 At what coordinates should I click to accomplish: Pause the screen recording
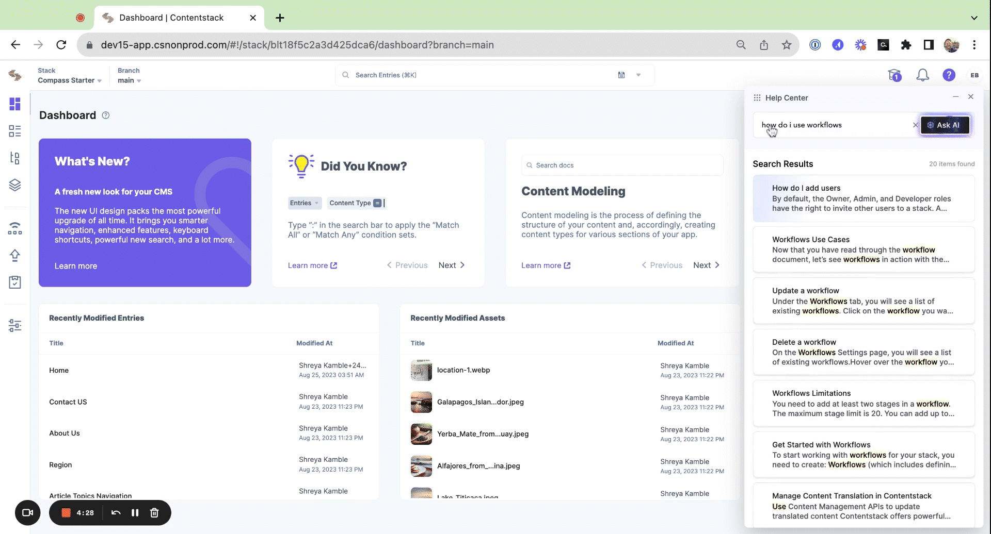coord(135,513)
